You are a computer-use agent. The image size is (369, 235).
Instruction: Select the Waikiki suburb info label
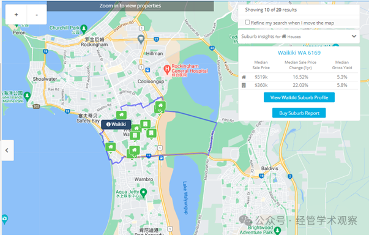point(116,124)
